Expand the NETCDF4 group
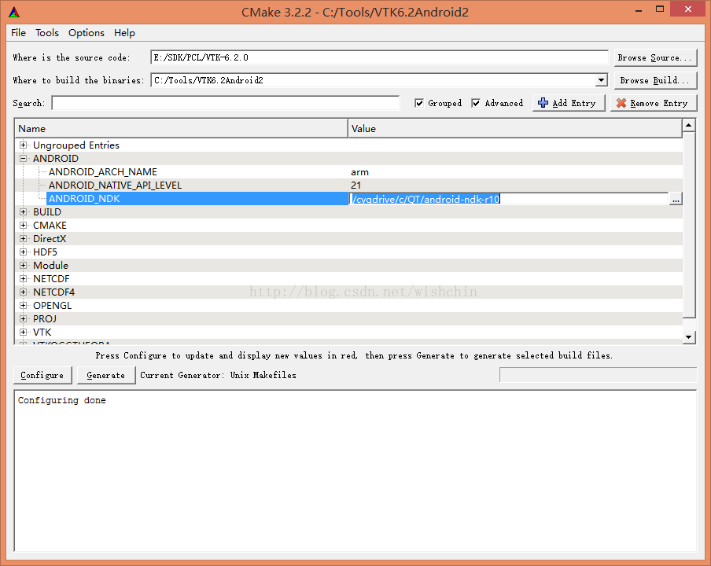This screenshot has width=711, height=566. [23, 292]
